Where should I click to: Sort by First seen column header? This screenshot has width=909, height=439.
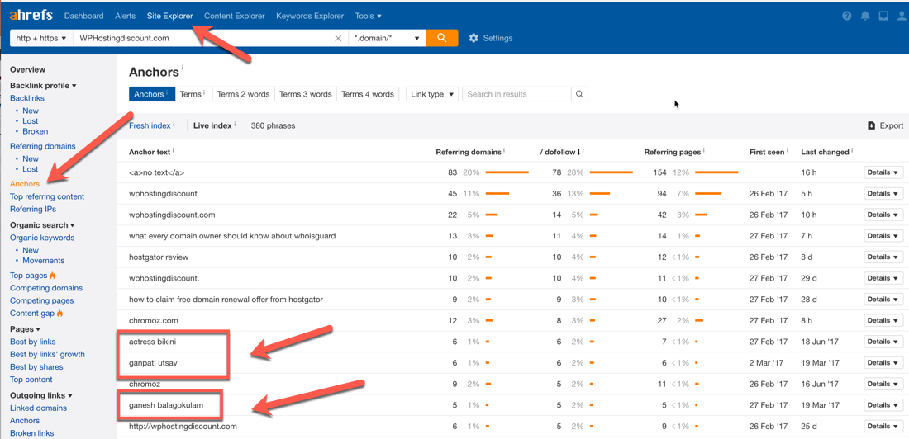click(767, 152)
